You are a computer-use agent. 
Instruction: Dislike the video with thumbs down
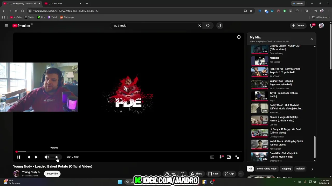point(183,174)
